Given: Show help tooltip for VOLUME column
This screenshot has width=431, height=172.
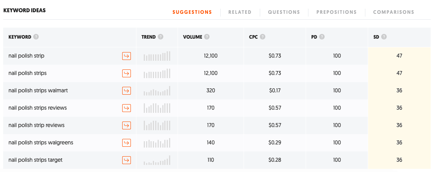Looking at the screenshot, I should click(x=207, y=37).
